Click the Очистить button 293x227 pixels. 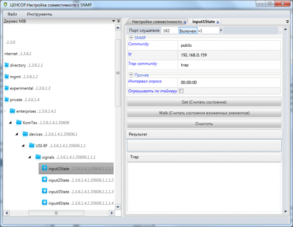click(x=204, y=124)
